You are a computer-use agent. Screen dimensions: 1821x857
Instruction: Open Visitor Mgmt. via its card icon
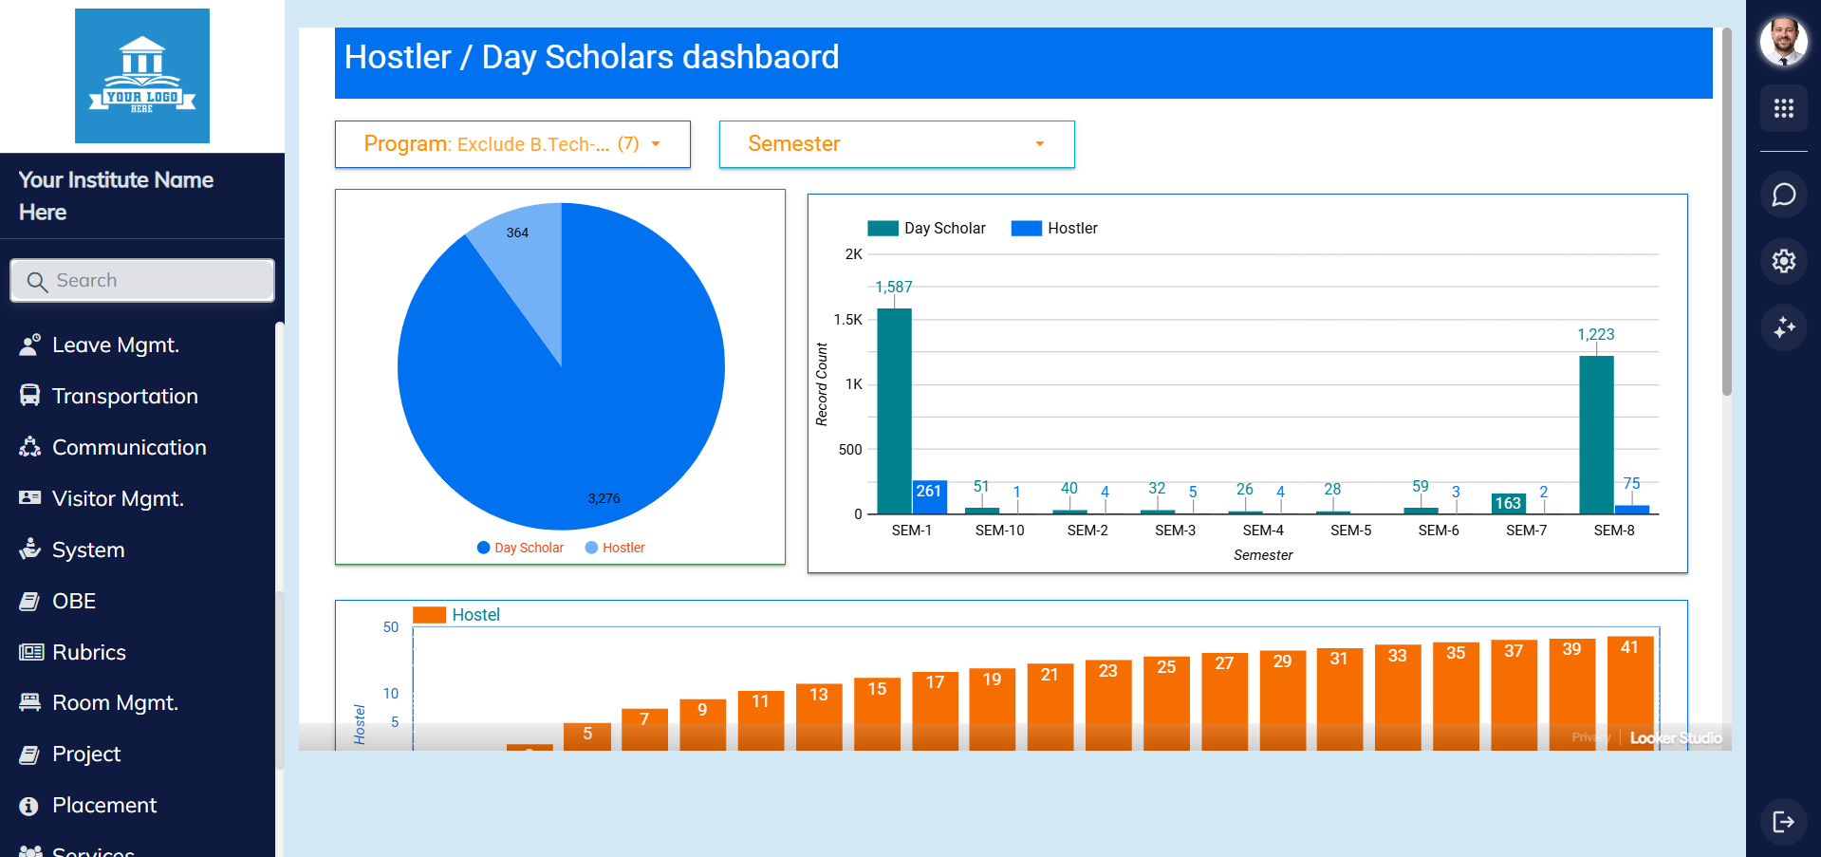(29, 497)
